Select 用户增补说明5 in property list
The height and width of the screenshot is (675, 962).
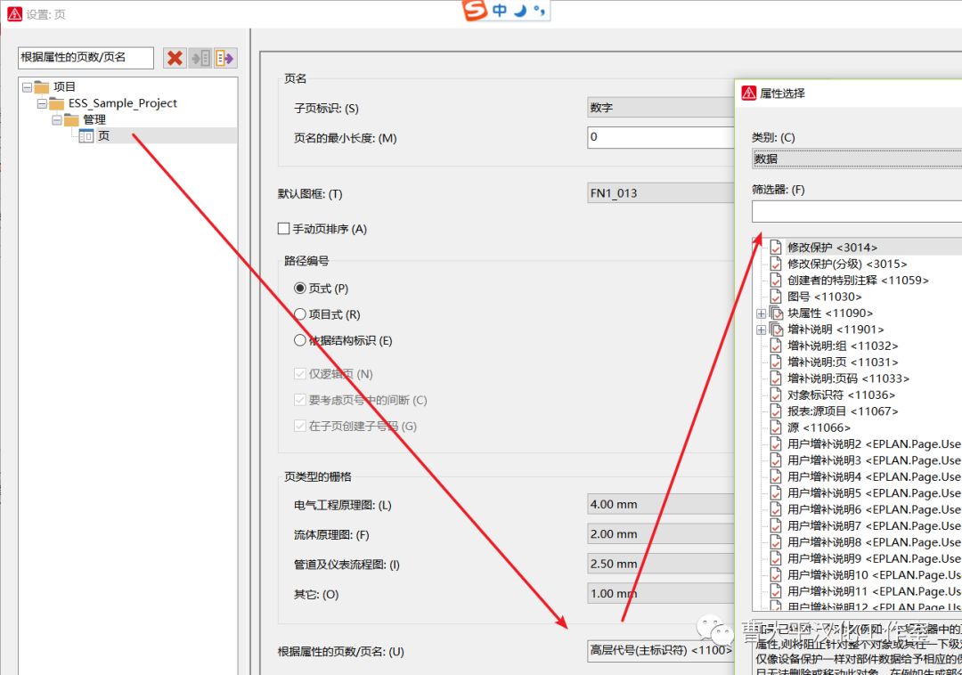874,493
